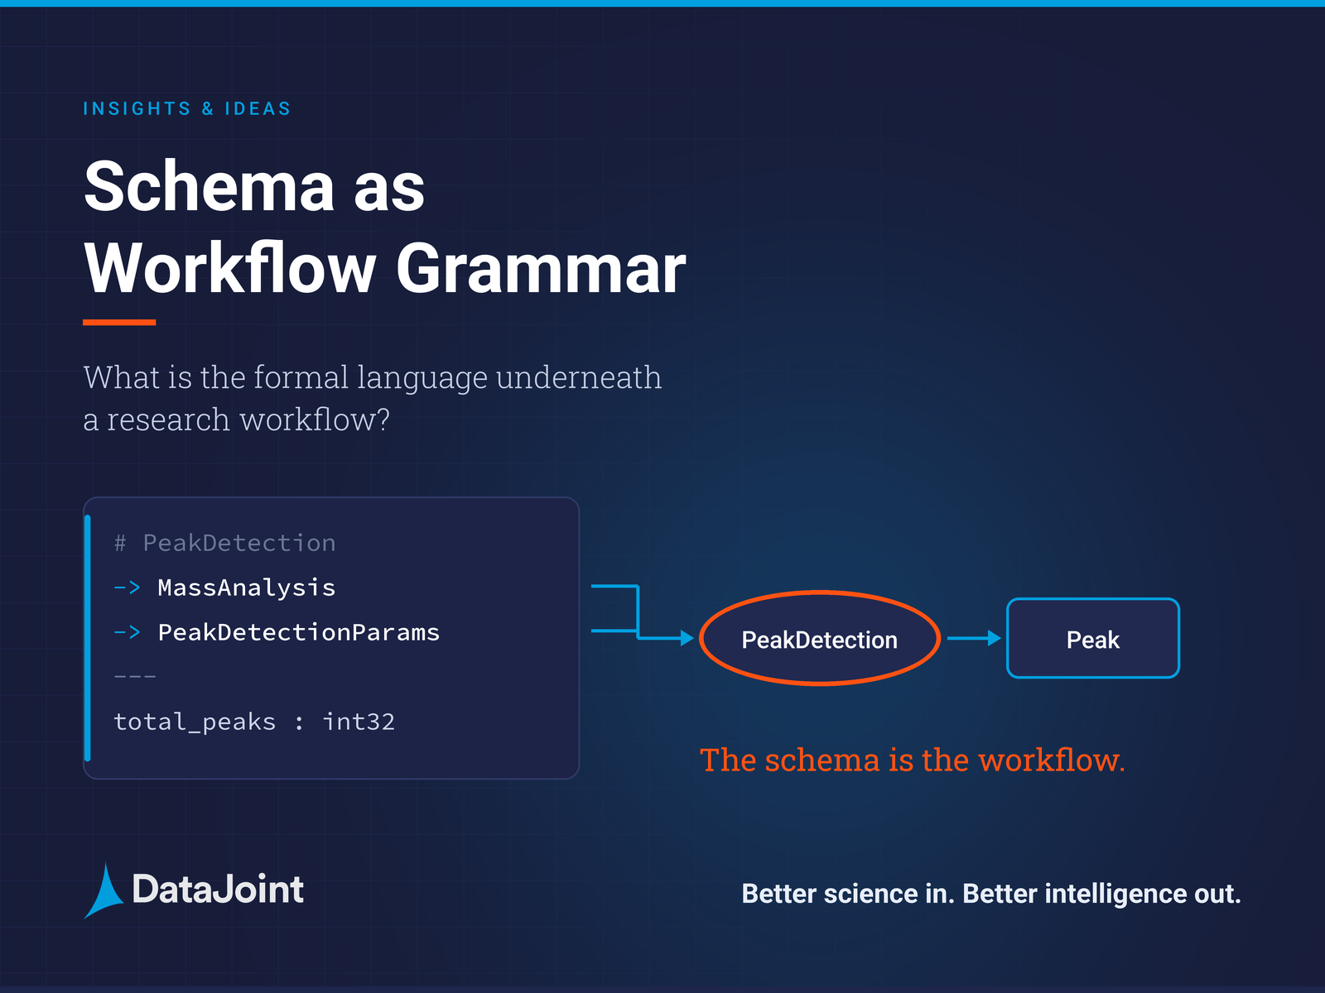Click the arrow before MassAnalysis
Screen dimensions: 1325x993
[x=127, y=588]
